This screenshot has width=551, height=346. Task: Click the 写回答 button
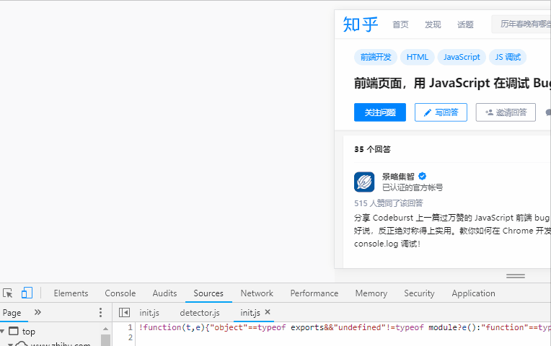441,112
